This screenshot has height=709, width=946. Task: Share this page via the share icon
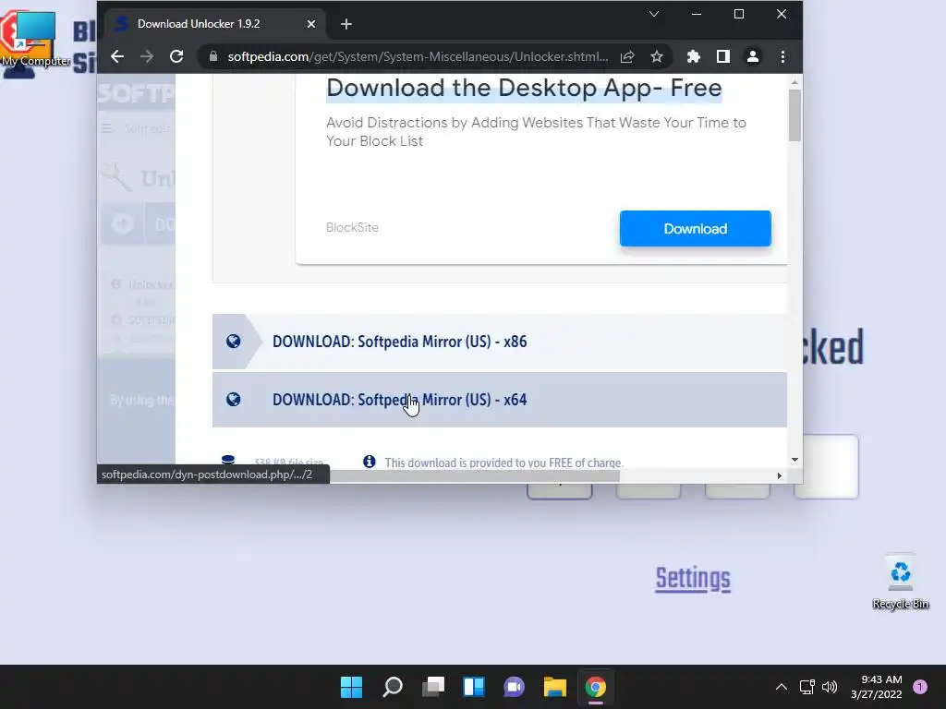(627, 56)
